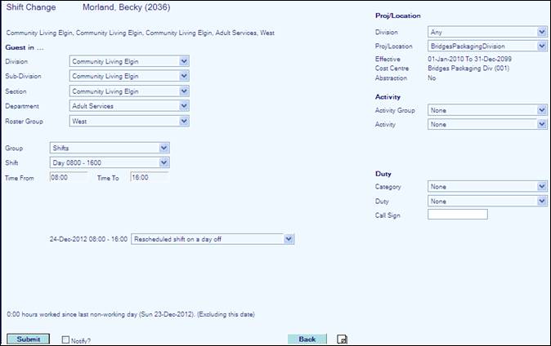
Task: Click the Call Sign text field
Action: [x=457, y=215]
